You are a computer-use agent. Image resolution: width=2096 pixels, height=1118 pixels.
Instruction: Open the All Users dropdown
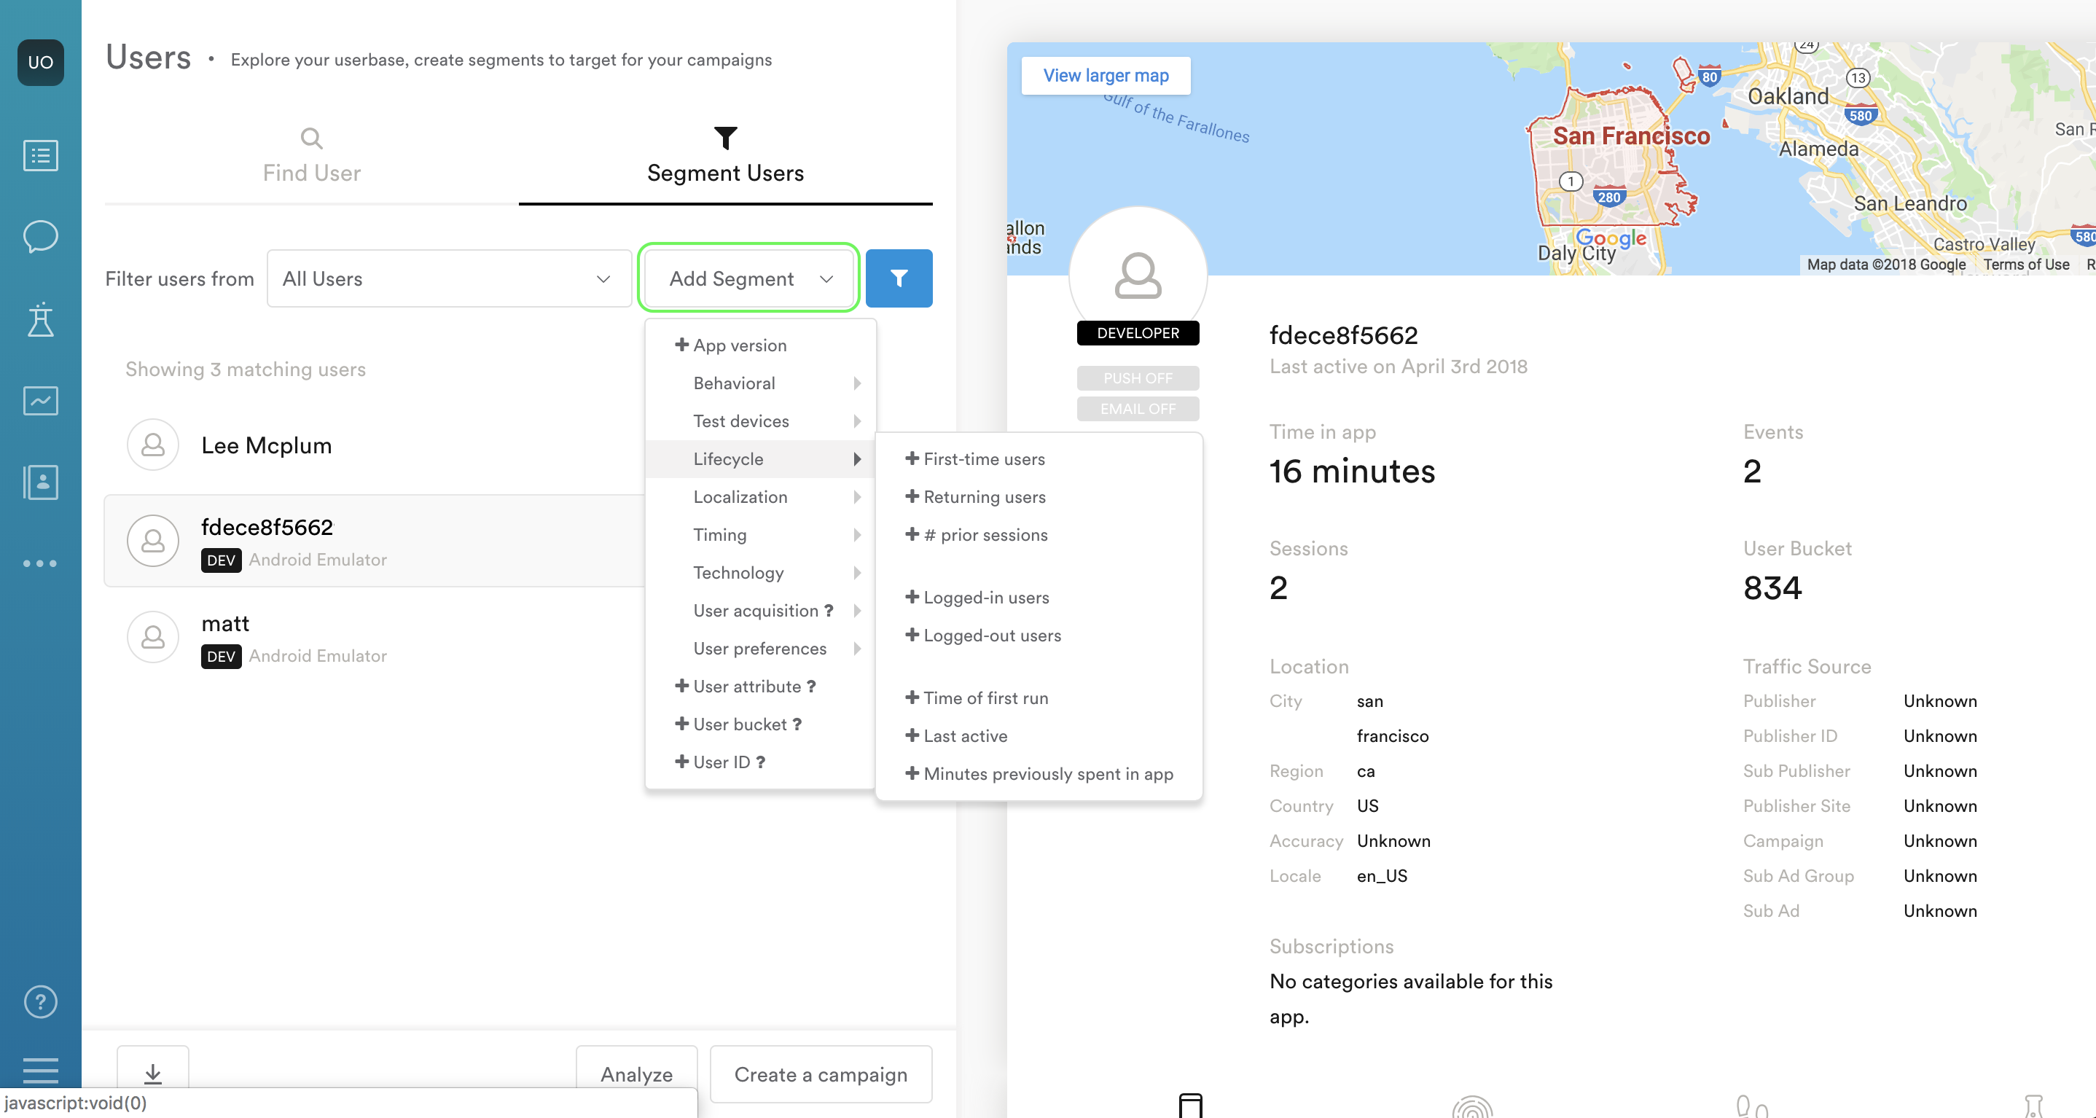(x=448, y=278)
